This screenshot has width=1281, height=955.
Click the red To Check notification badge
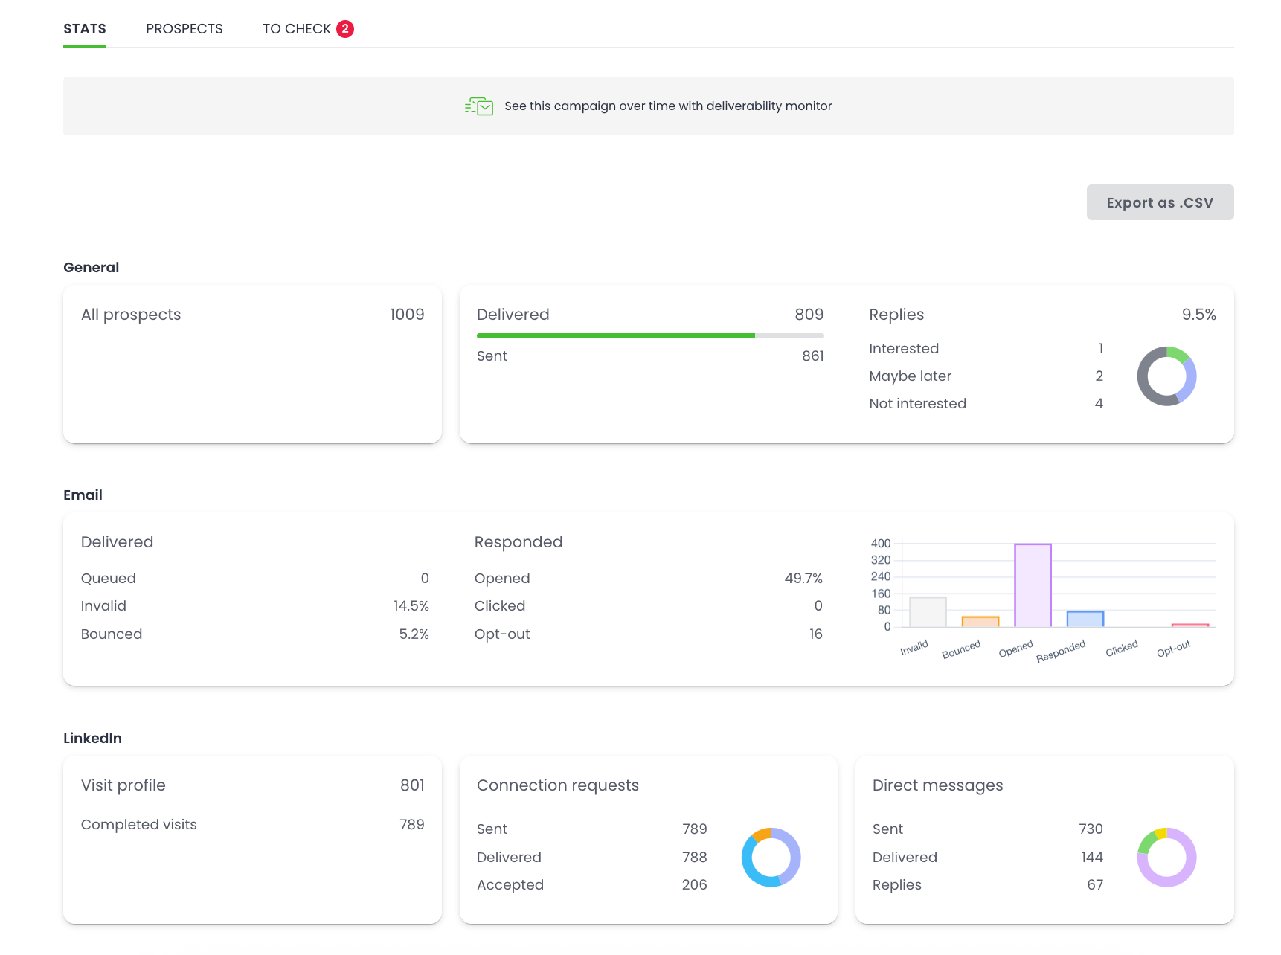pyautogui.click(x=344, y=29)
